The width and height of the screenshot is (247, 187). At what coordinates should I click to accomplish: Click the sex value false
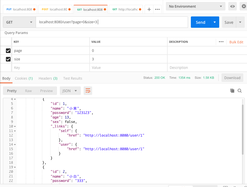pyautogui.click(x=70, y=122)
